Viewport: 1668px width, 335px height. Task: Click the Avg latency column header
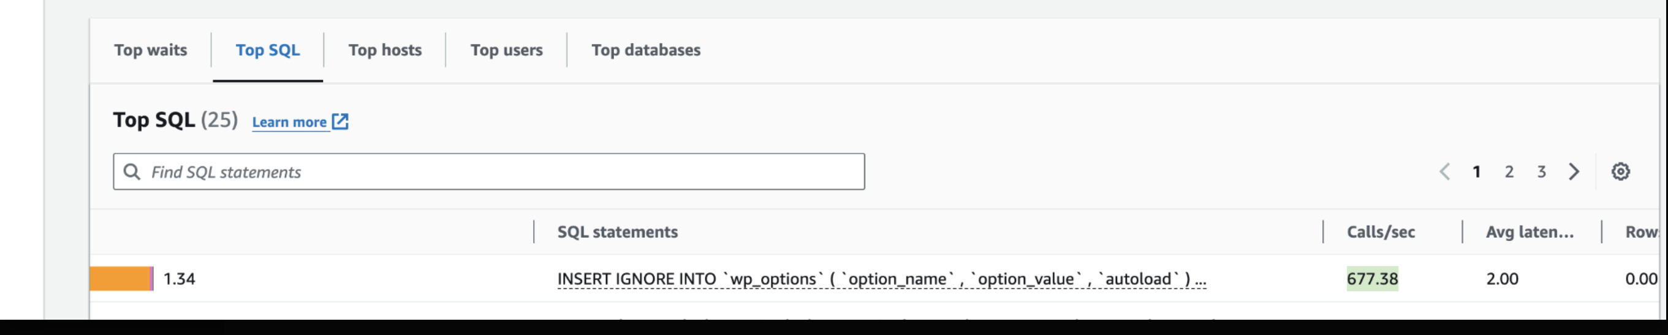tap(1530, 232)
